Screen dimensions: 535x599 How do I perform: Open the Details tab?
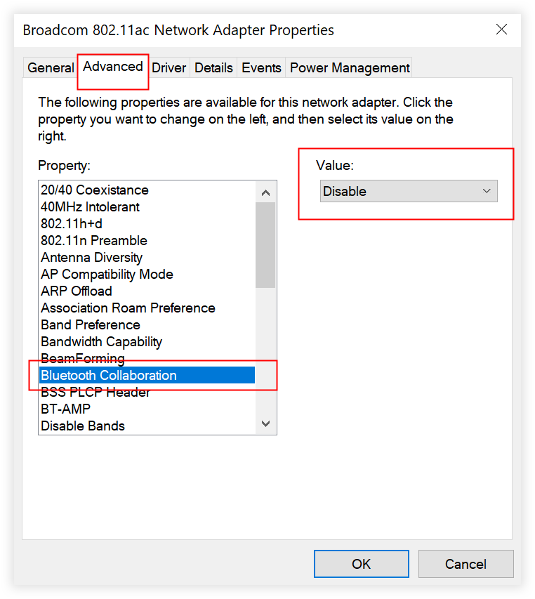213,68
